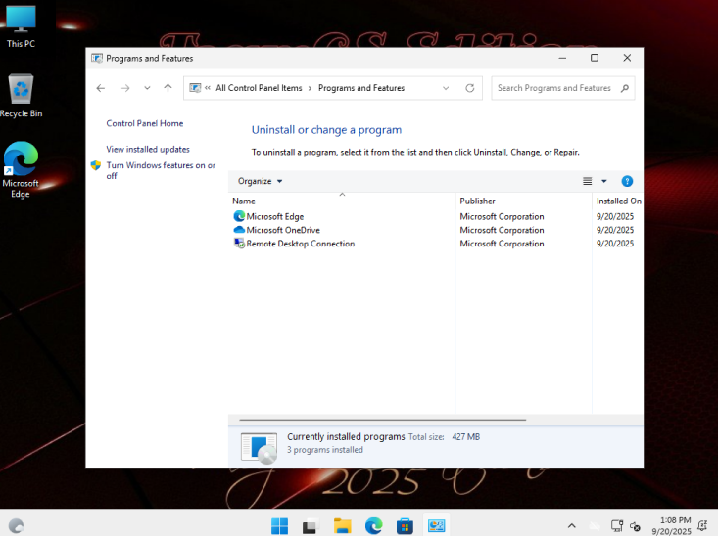Sort by the Installed On column header
This screenshot has height=536, width=718.
point(618,201)
